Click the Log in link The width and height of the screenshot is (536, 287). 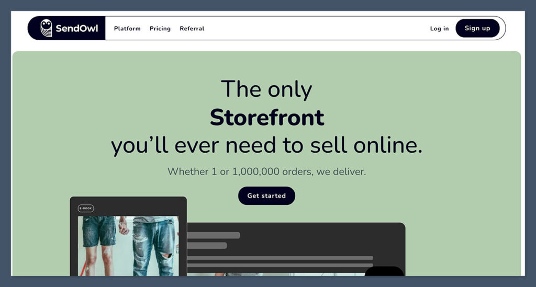click(x=439, y=29)
